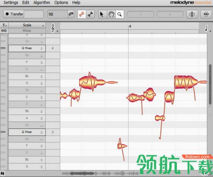Click the melodyne essential logo
The image size is (213, 177).
[190, 3]
